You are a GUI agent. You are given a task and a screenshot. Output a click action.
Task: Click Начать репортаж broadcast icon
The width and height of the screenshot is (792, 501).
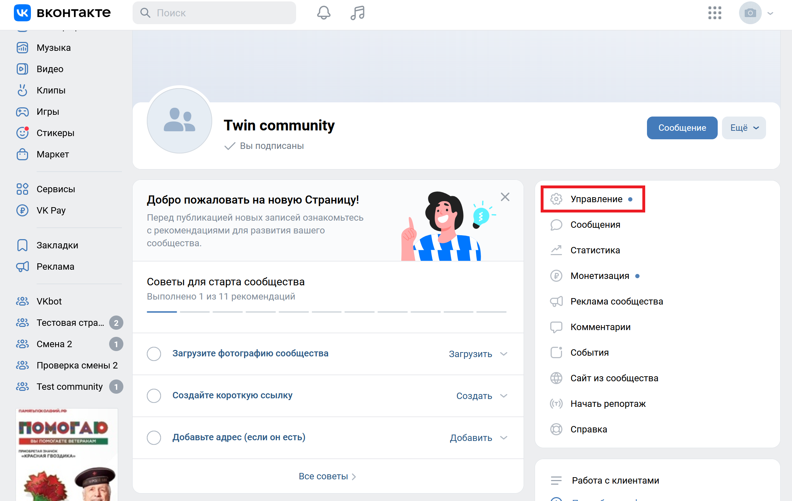556,404
